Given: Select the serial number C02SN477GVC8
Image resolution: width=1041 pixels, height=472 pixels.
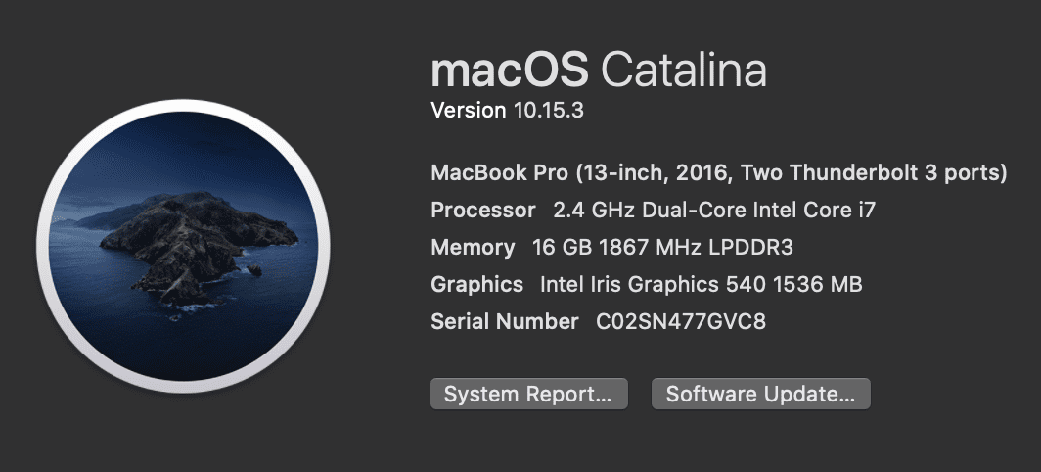Looking at the screenshot, I should (x=681, y=322).
